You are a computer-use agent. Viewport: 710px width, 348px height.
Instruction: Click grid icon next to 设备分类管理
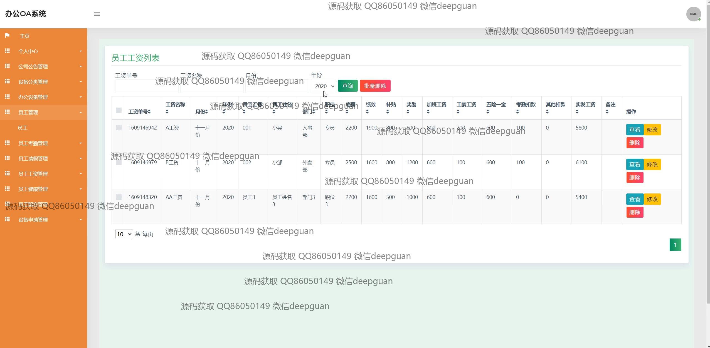coord(8,81)
